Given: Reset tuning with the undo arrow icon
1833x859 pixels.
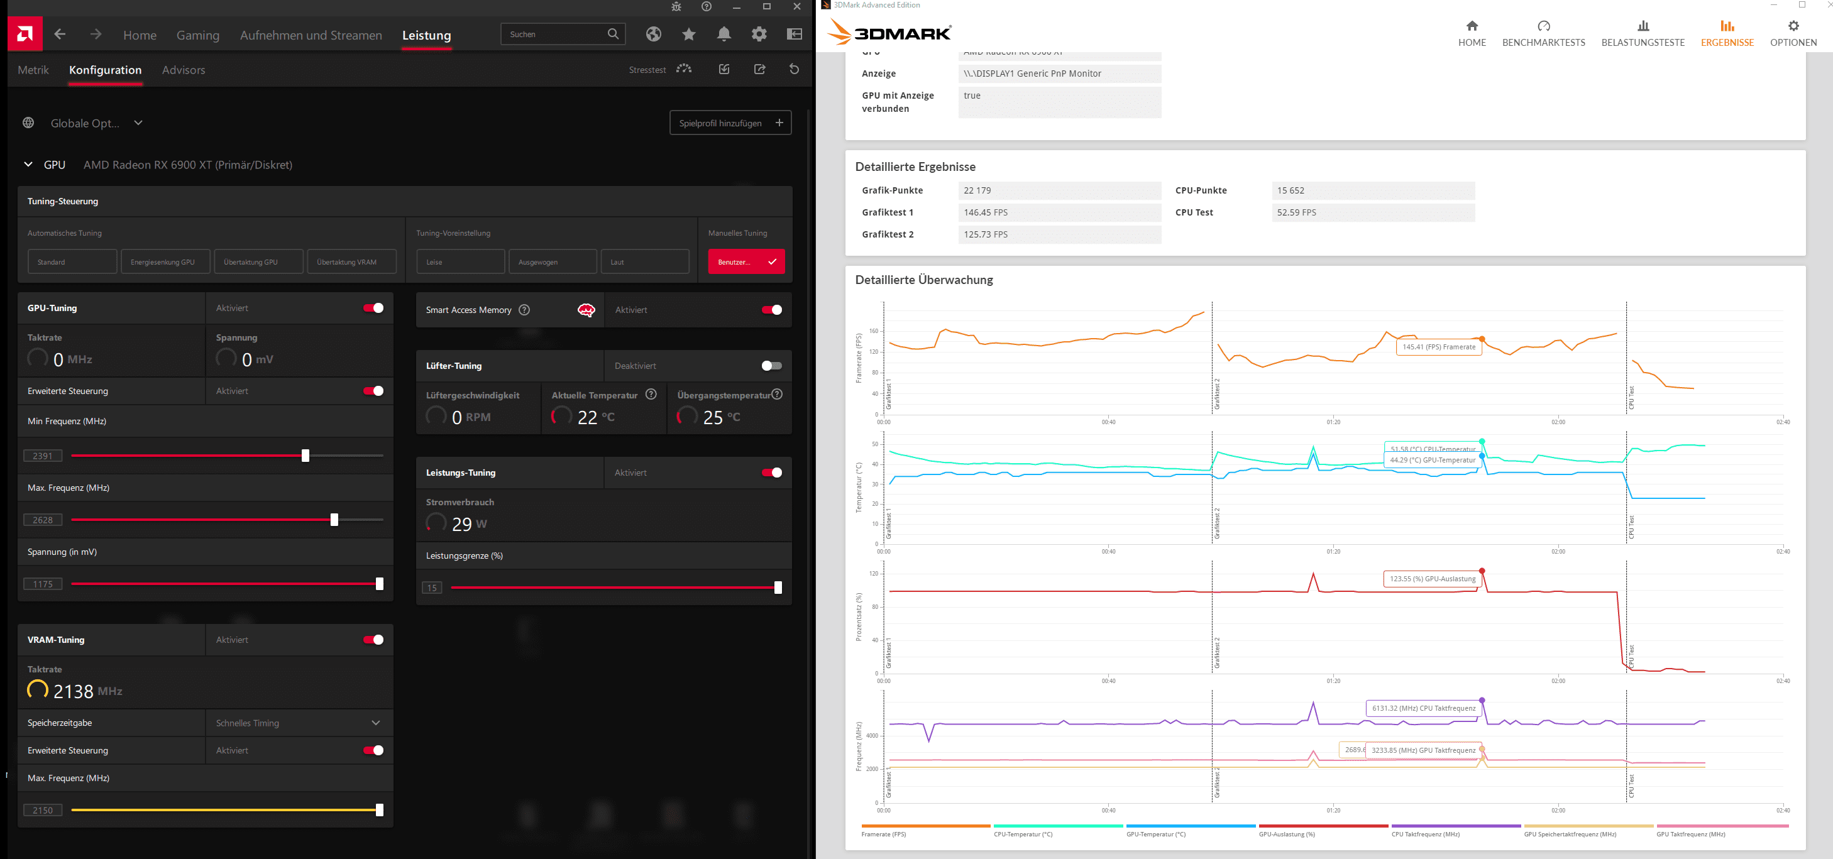Looking at the screenshot, I should [x=794, y=69].
